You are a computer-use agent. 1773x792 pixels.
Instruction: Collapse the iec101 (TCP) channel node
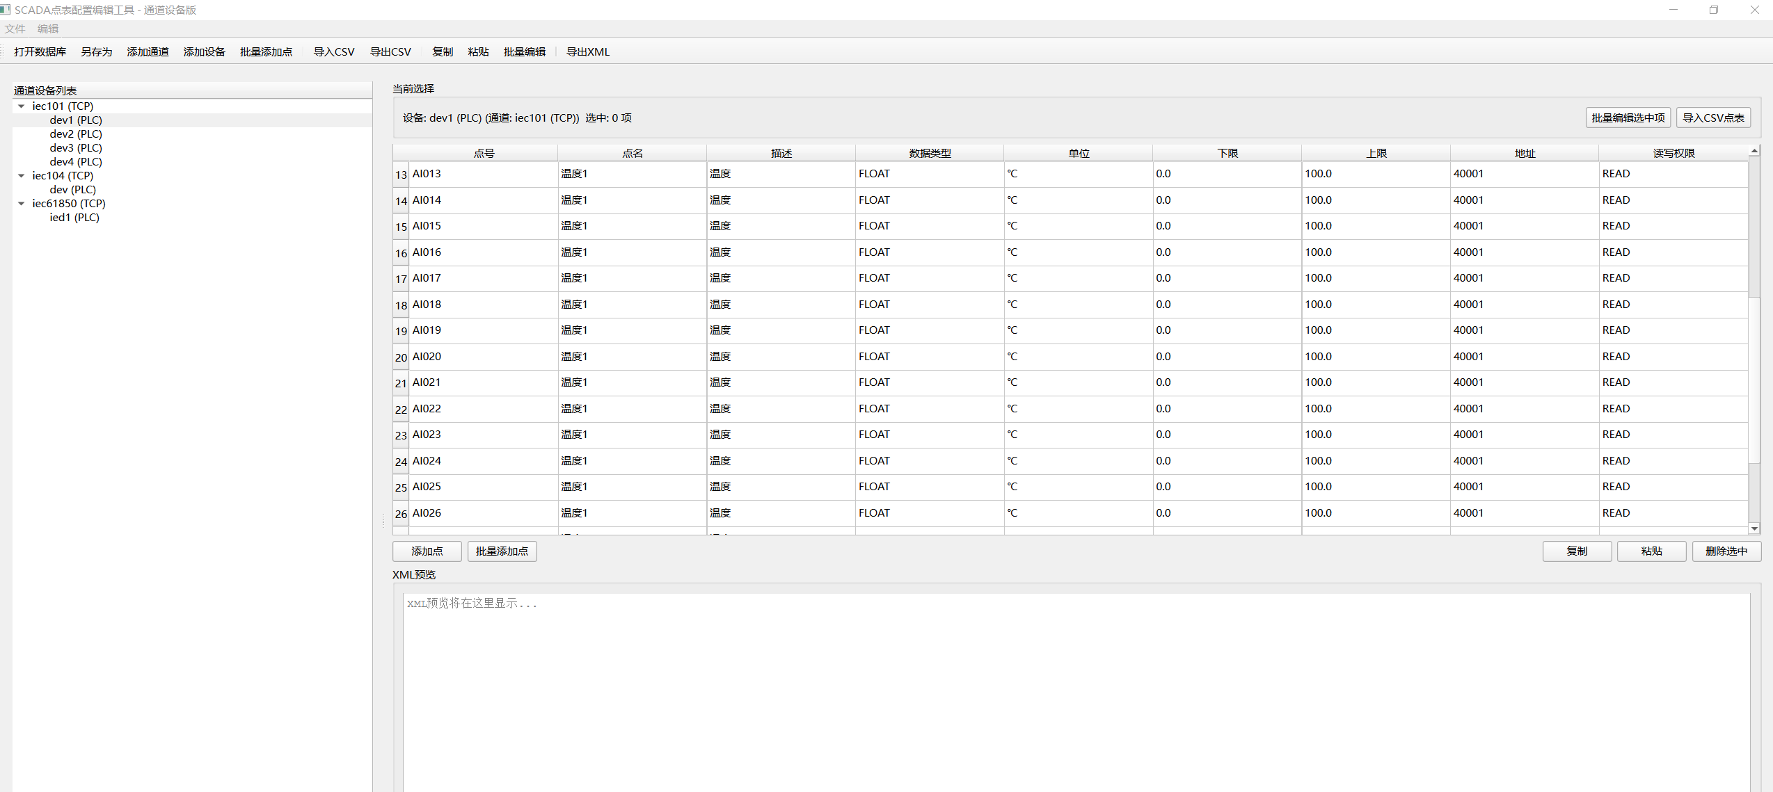tap(21, 106)
